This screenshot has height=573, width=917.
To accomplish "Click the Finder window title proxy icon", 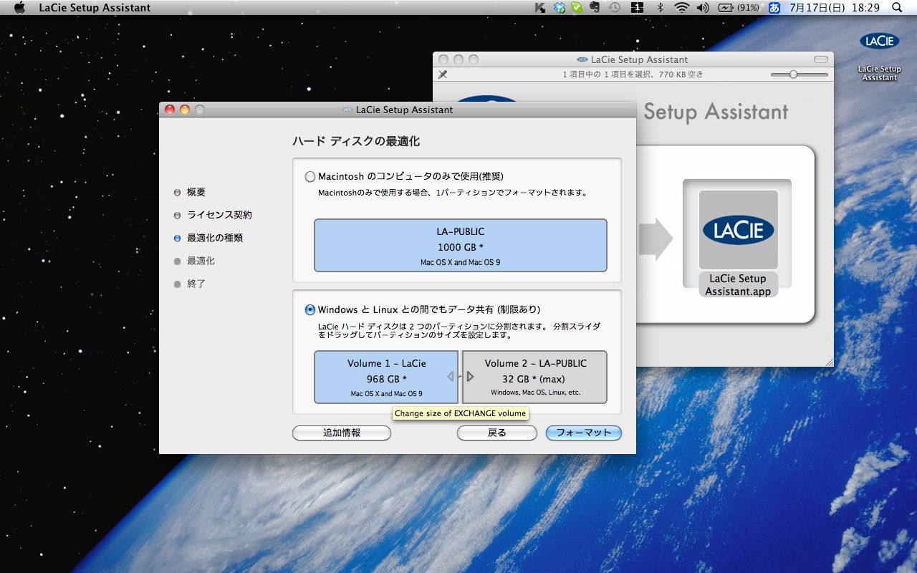I will 582,59.
